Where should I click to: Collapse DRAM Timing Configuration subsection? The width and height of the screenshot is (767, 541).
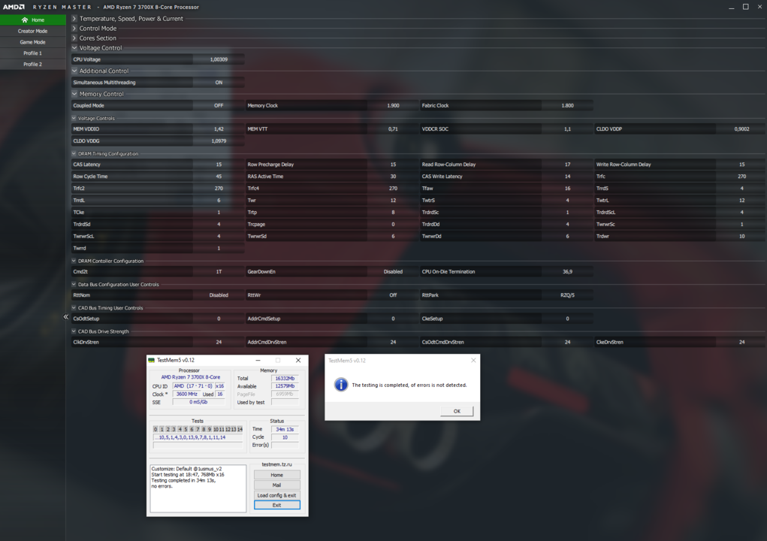[74, 153]
